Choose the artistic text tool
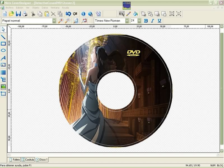The width and height of the screenshot is (224, 168). pos(3,58)
